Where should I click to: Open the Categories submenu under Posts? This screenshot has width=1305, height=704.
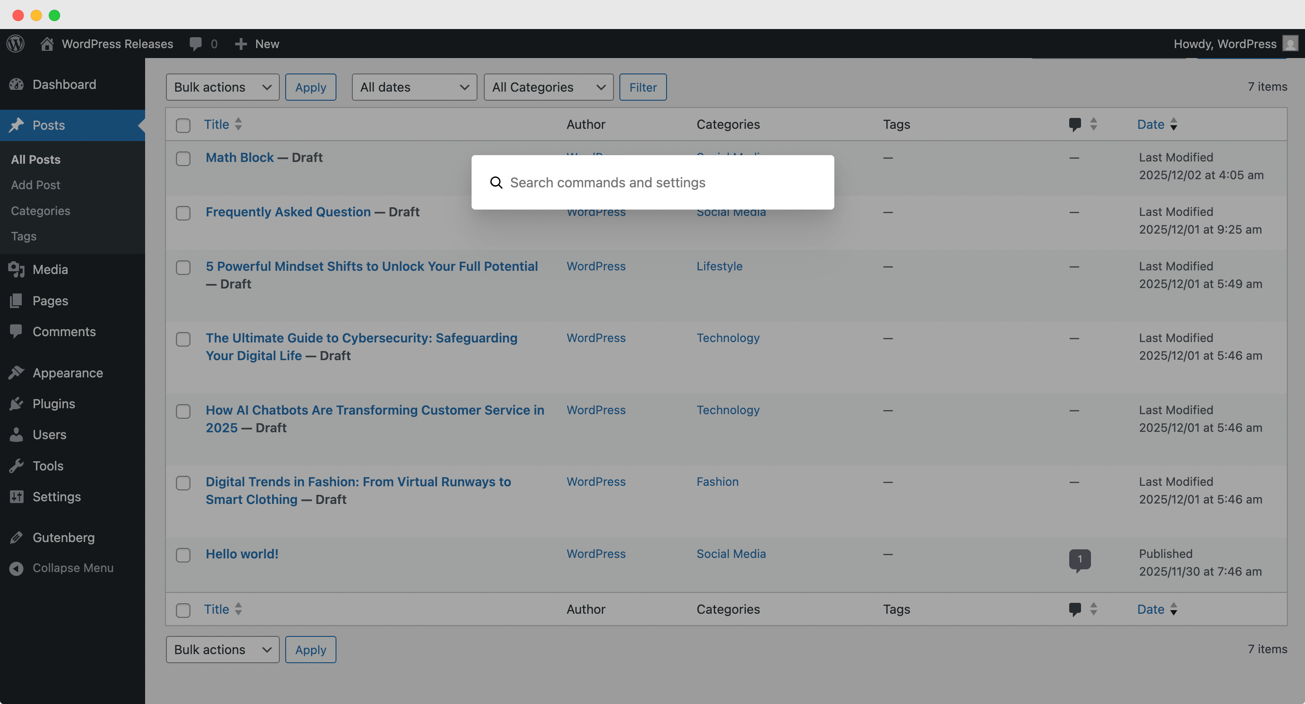pyautogui.click(x=40, y=210)
